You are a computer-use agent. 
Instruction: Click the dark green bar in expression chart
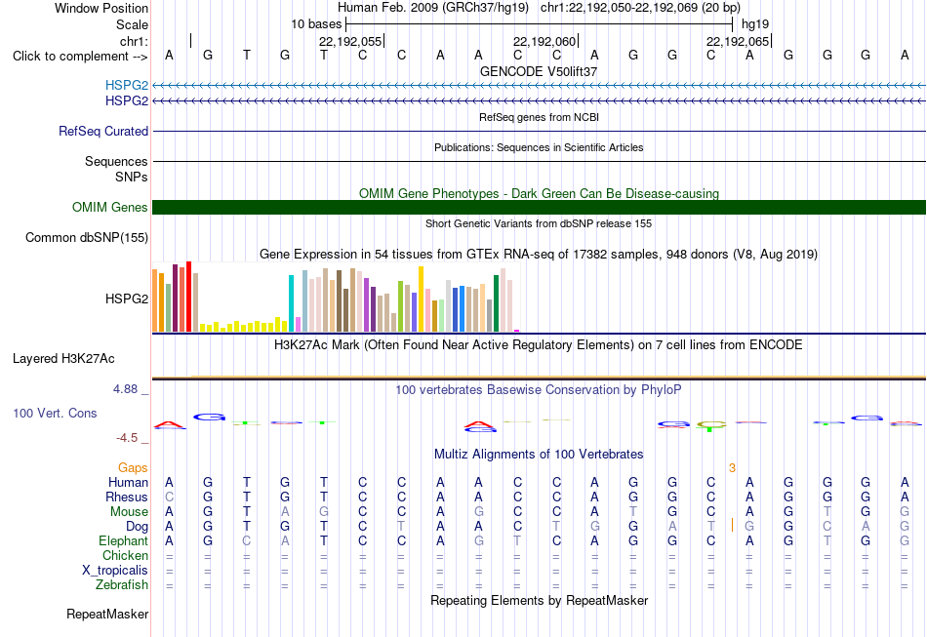point(496,303)
